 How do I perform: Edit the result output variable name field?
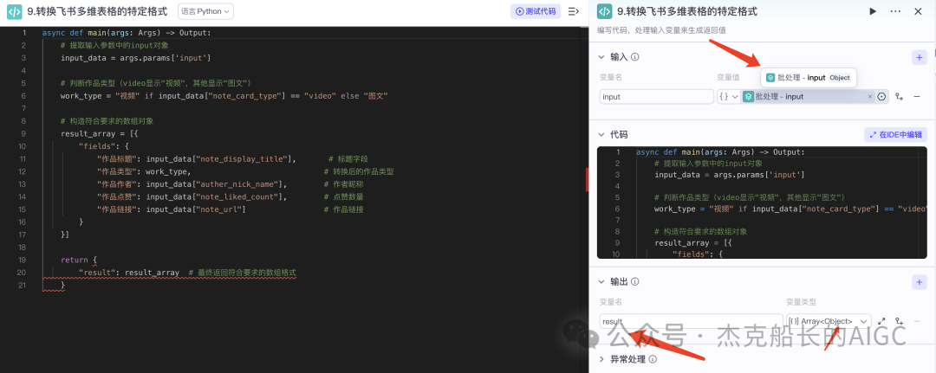(x=692, y=321)
